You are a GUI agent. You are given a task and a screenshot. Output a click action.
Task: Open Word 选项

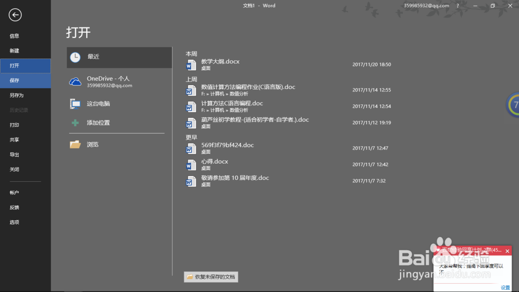pos(25,222)
